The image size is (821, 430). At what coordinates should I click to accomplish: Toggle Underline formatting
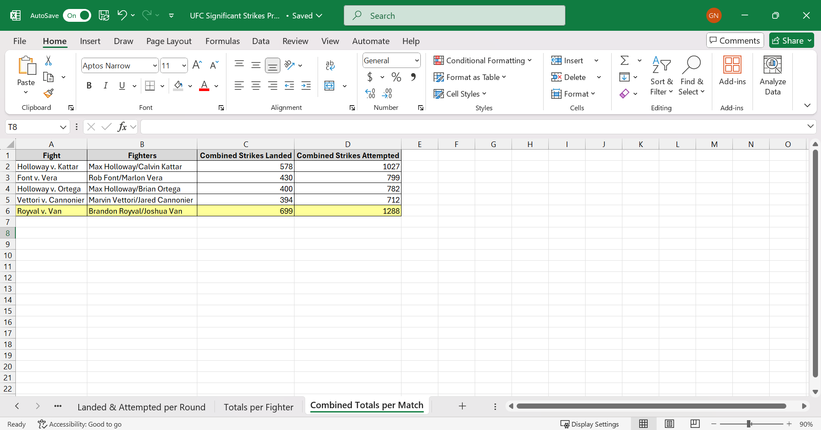click(122, 85)
